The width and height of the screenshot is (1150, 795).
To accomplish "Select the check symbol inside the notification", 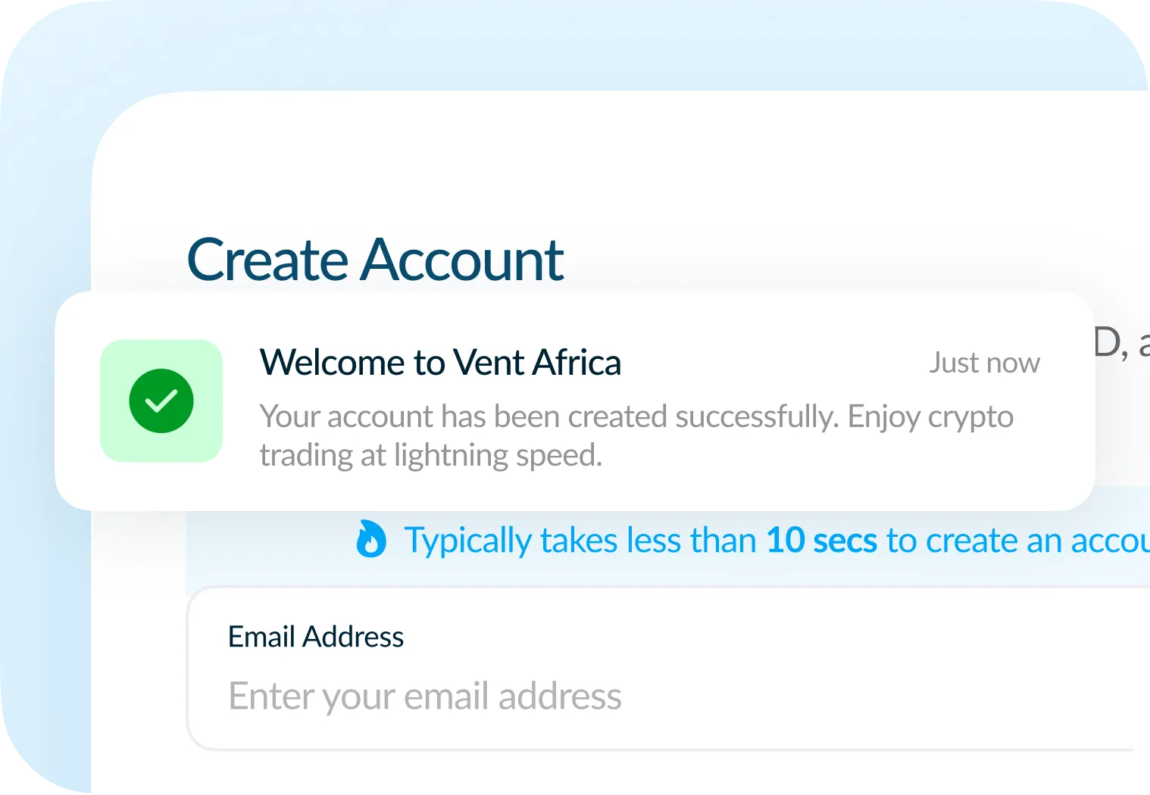I will click(161, 401).
